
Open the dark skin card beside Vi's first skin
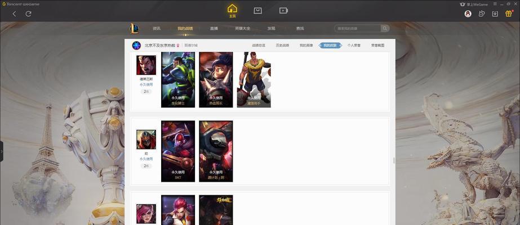point(216,210)
